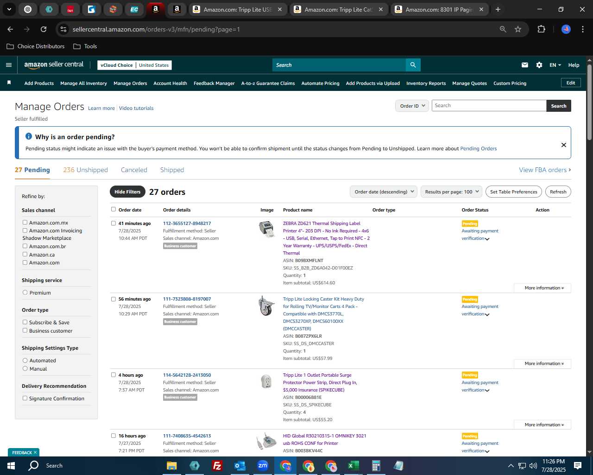This screenshot has height=475, width=593.
Task: Open order link 111-7323808-8197007
Action: (187, 299)
